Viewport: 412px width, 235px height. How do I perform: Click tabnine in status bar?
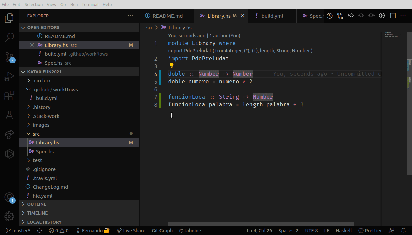click(190, 231)
